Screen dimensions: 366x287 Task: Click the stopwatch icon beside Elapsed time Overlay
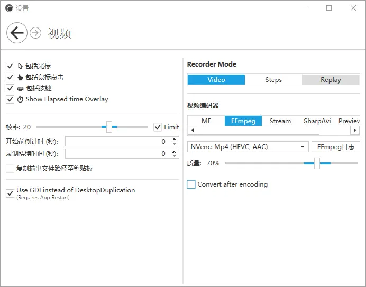(20, 99)
